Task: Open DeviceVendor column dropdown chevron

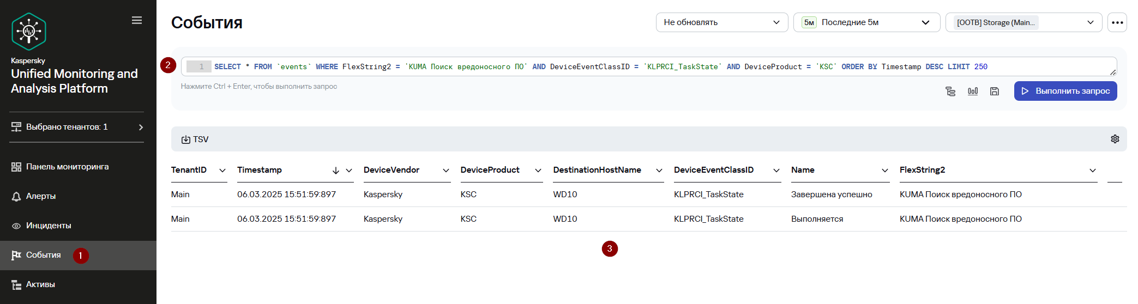Action: click(x=446, y=171)
